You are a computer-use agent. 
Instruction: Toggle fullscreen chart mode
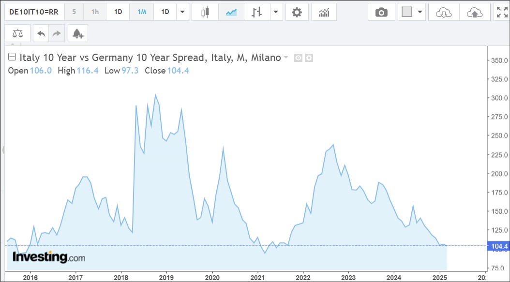point(501,12)
